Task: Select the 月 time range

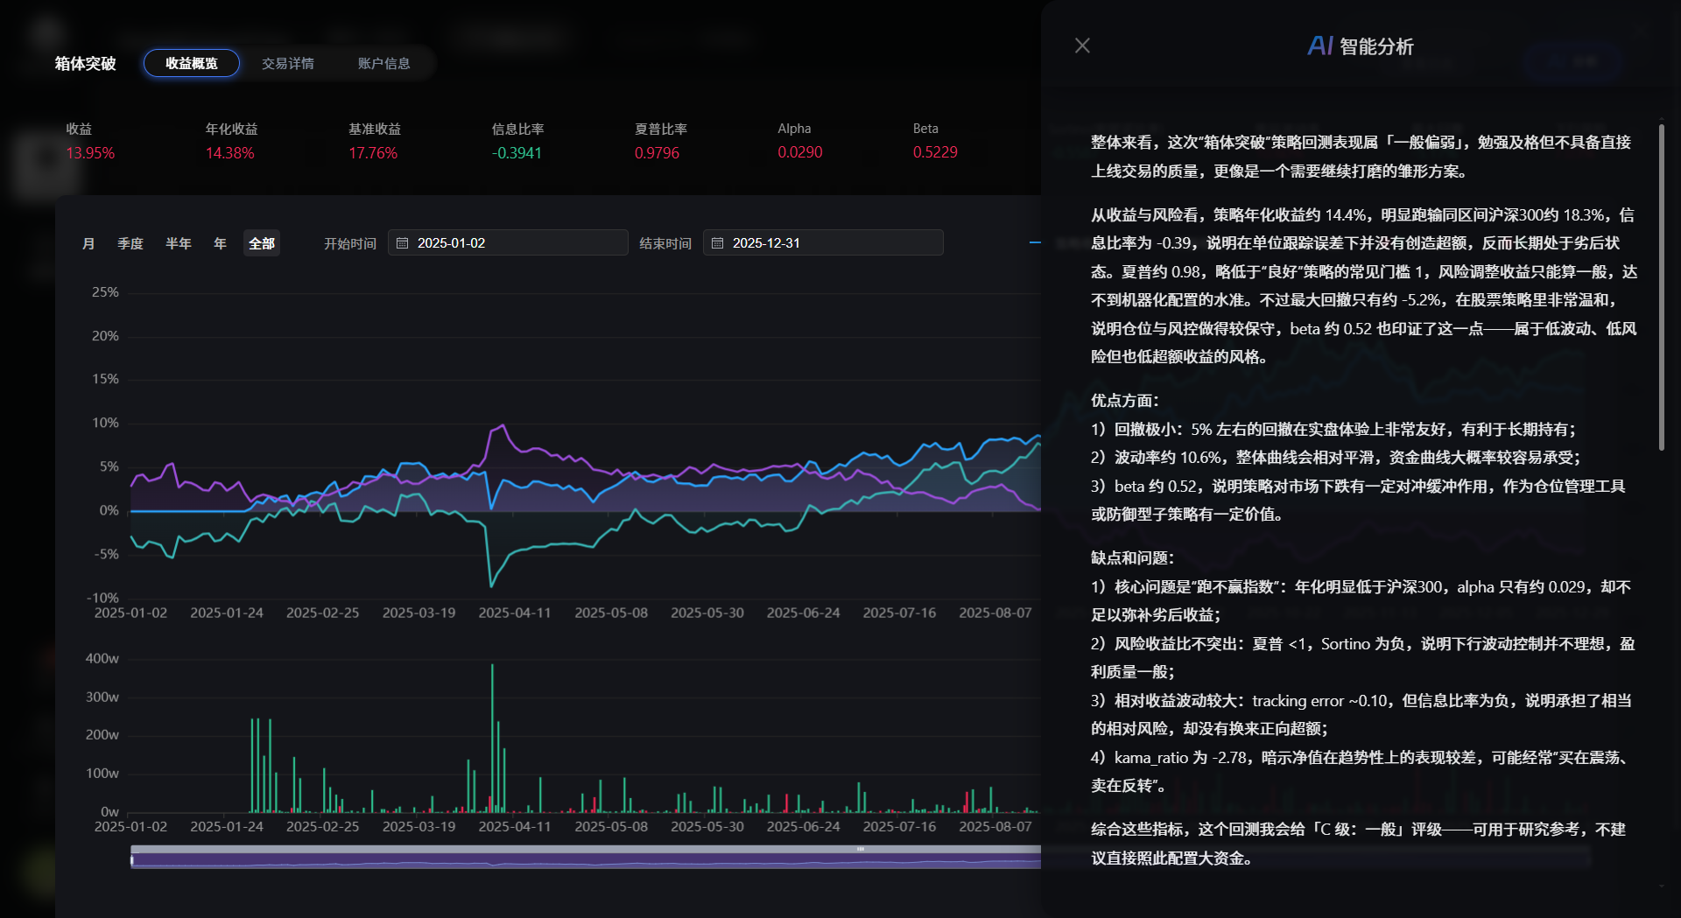Action: point(88,243)
